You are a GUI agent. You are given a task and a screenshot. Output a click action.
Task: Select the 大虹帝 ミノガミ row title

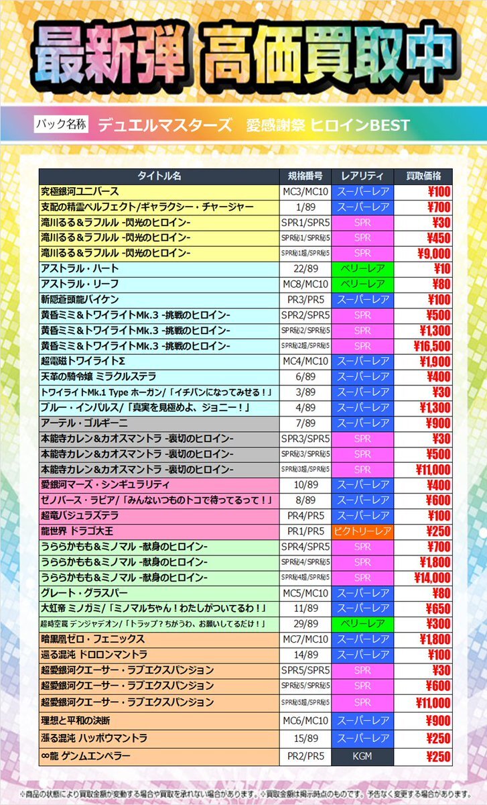(159, 608)
